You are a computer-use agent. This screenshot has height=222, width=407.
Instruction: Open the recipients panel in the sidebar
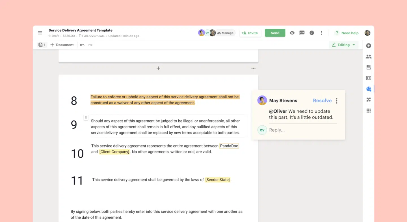pyautogui.click(x=369, y=56)
